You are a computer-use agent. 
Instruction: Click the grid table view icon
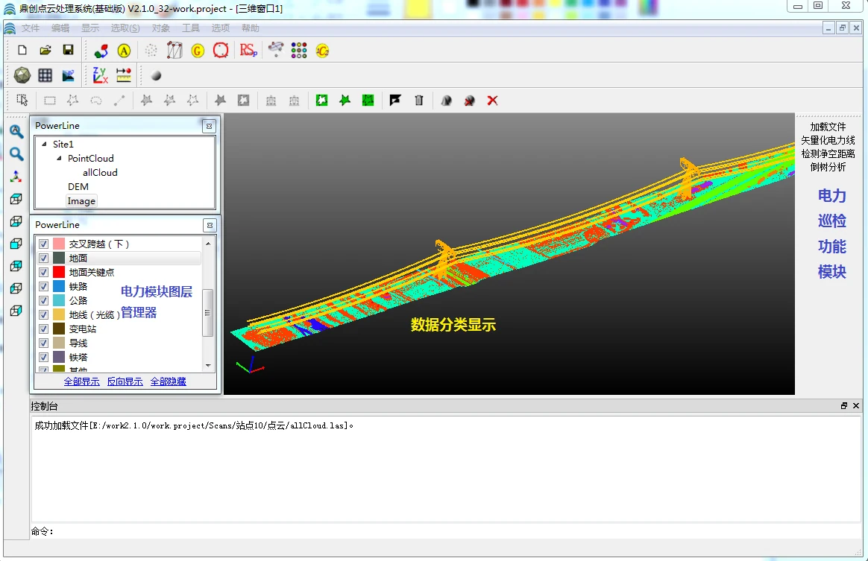click(45, 75)
